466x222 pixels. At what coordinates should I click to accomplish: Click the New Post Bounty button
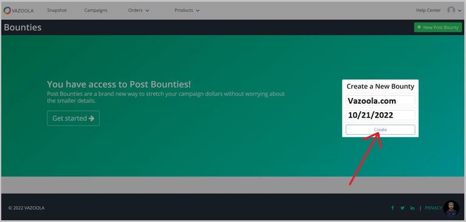click(x=437, y=27)
